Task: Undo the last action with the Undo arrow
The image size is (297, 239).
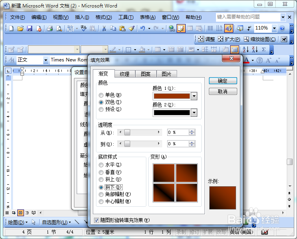Action: [143, 28]
